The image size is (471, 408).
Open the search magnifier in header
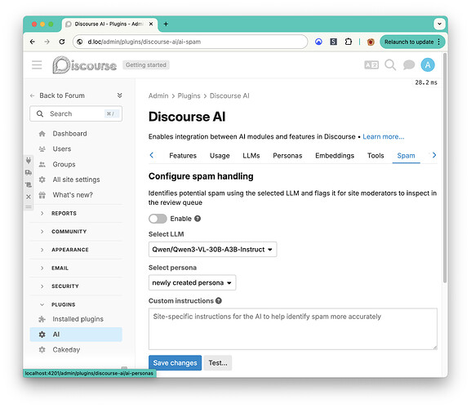(x=390, y=64)
